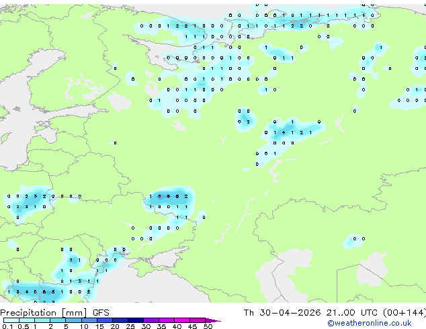426x329 pixels.
Task: Click the date 'Th 30-04-2026'
Action: tap(282, 313)
